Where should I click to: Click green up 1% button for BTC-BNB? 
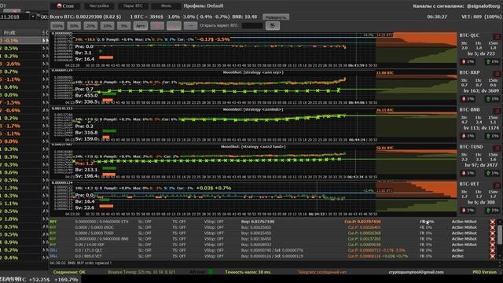493,136
